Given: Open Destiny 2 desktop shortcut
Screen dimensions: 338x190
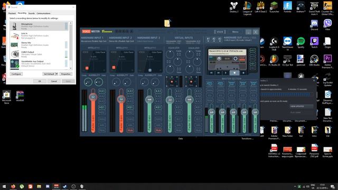Looking at the screenshot, I should (234, 7).
